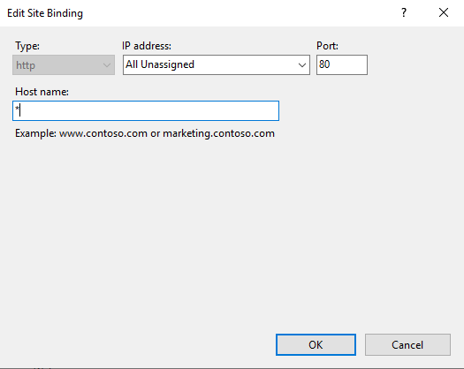Click the Example: hint label
The height and width of the screenshot is (369, 464).
point(35,133)
